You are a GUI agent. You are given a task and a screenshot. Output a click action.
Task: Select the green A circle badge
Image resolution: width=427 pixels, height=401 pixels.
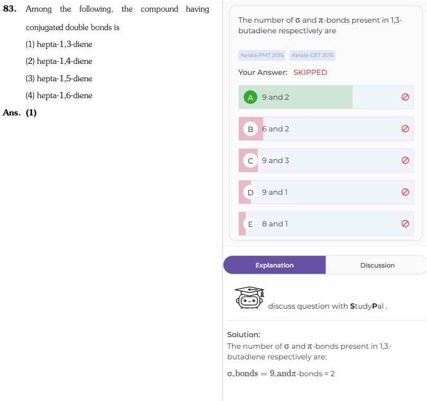[x=250, y=97]
